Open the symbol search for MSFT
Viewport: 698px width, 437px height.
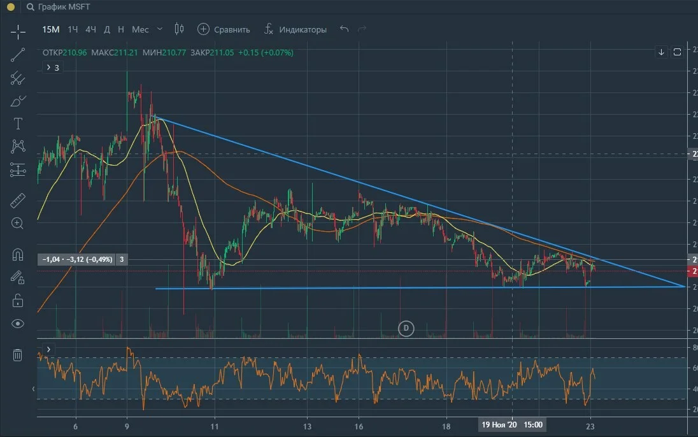coord(59,7)
